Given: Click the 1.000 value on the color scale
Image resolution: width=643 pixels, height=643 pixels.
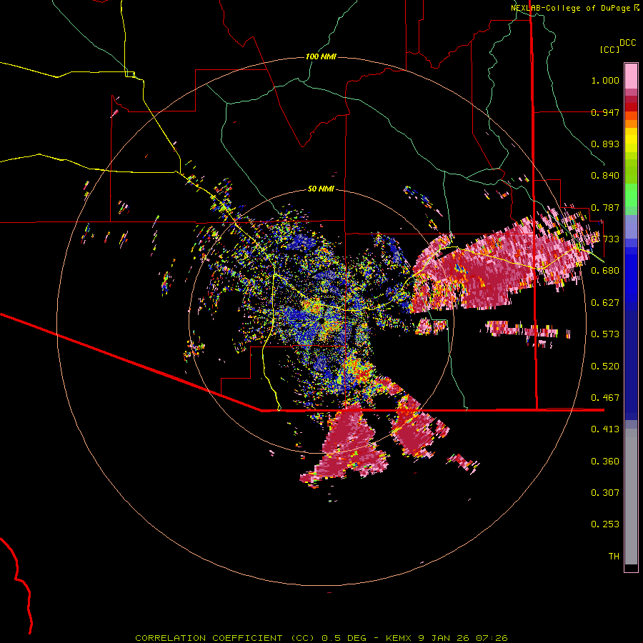Looking at the screenshot, I should coord(605,80).
